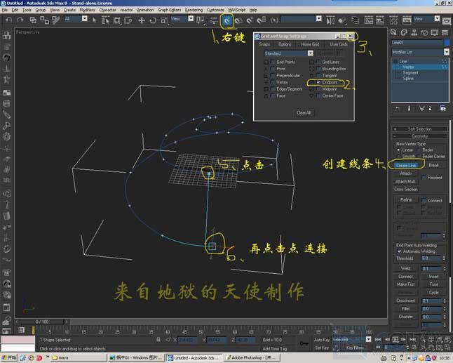Open Material Editor icon in toolbar

point(393,20)
